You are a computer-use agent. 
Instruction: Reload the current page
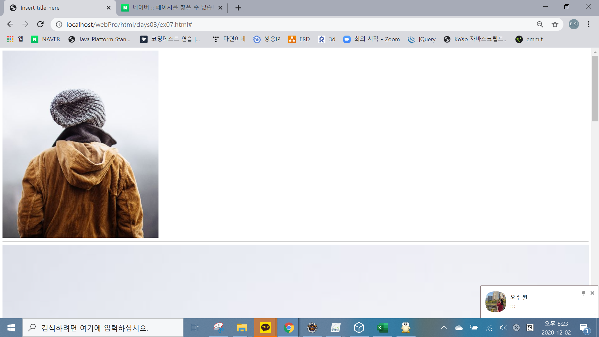click(40, 24)
